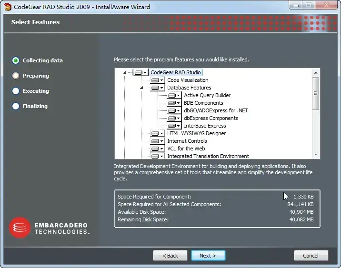This screenshot has width=341, height=268.
Task: Select Code Visualization in feature tree
Action: point(188,80)
